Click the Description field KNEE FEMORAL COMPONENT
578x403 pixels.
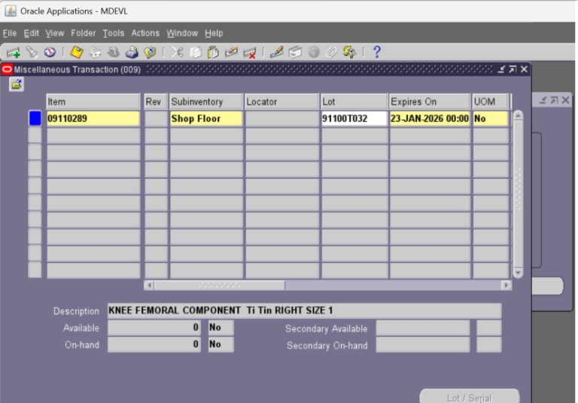pos(305,311)
